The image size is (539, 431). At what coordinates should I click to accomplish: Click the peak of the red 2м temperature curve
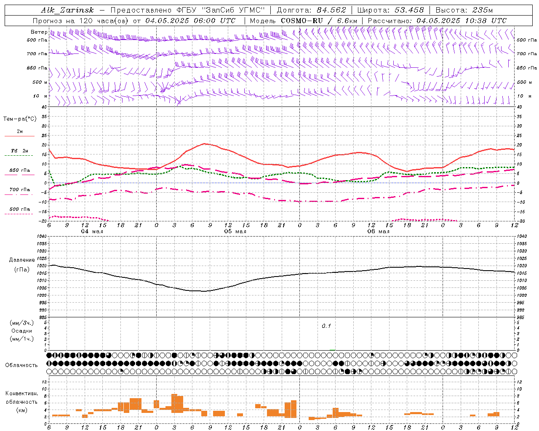(205, 144)
